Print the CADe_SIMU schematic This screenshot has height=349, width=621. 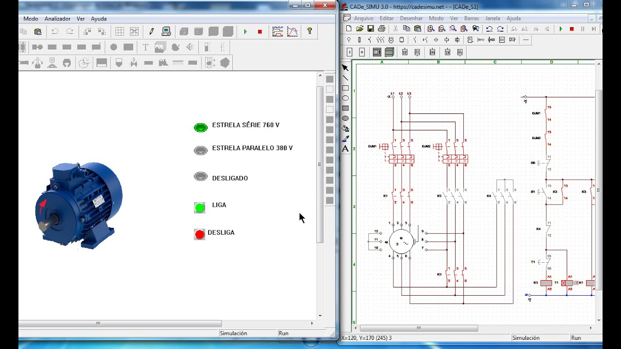click(x=381, y=29)
